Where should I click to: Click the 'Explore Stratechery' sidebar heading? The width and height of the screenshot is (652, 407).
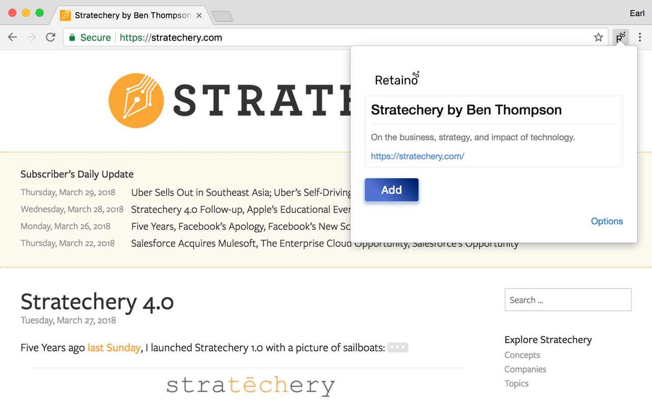(548, 340)
